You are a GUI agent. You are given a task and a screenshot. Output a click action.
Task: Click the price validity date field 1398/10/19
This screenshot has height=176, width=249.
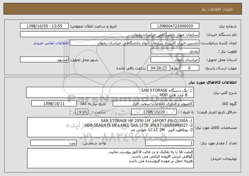[x=154, y=112]
